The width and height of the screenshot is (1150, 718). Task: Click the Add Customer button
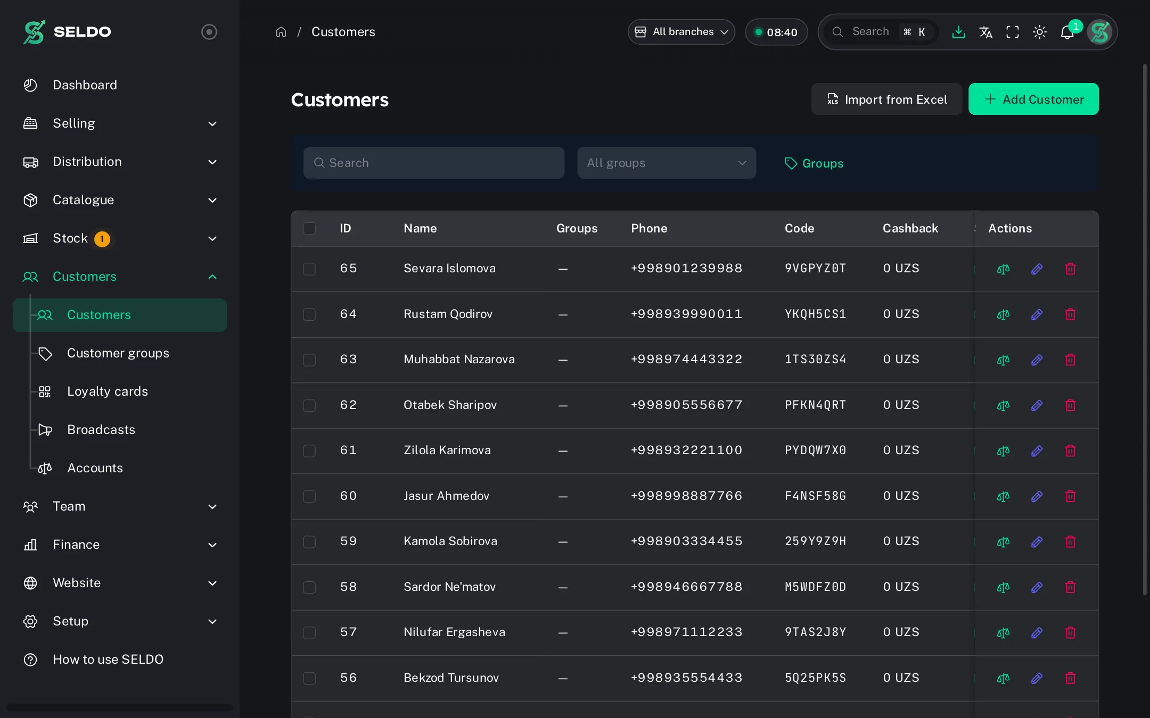(1033, 99)
